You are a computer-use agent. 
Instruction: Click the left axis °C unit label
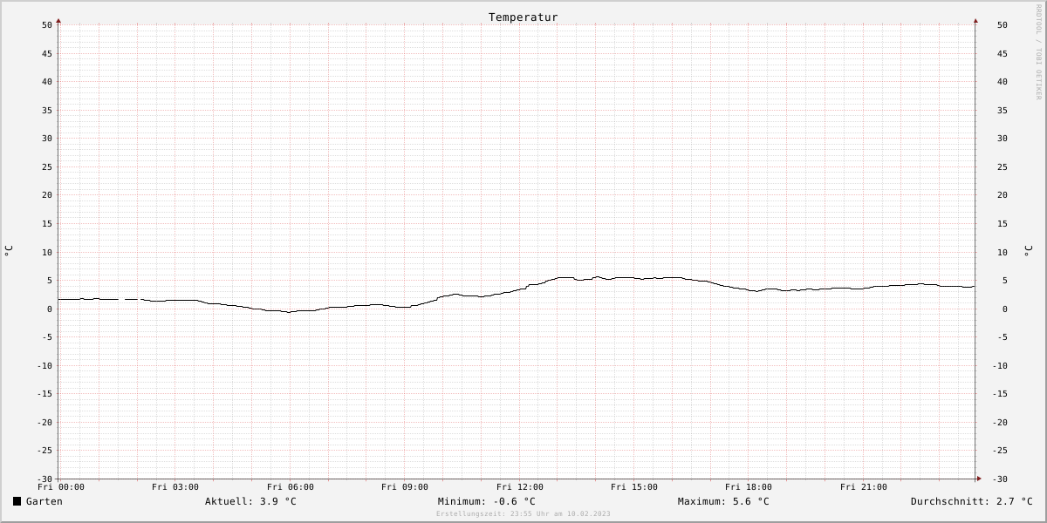[9, 251]
